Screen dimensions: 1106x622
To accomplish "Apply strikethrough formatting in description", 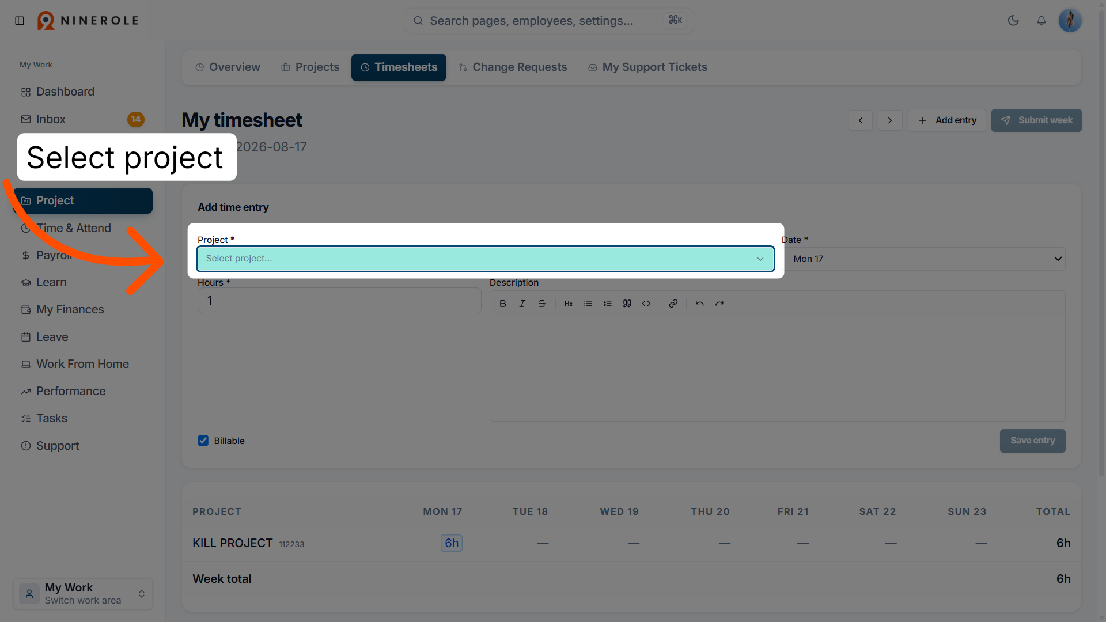I will tap(542, 304).
